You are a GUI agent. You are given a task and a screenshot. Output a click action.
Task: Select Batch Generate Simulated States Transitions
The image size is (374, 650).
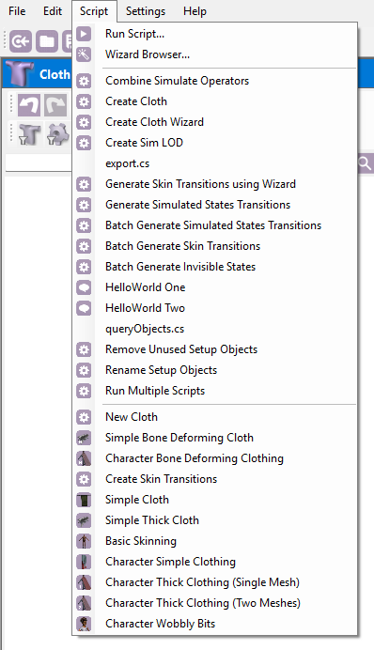215,225
